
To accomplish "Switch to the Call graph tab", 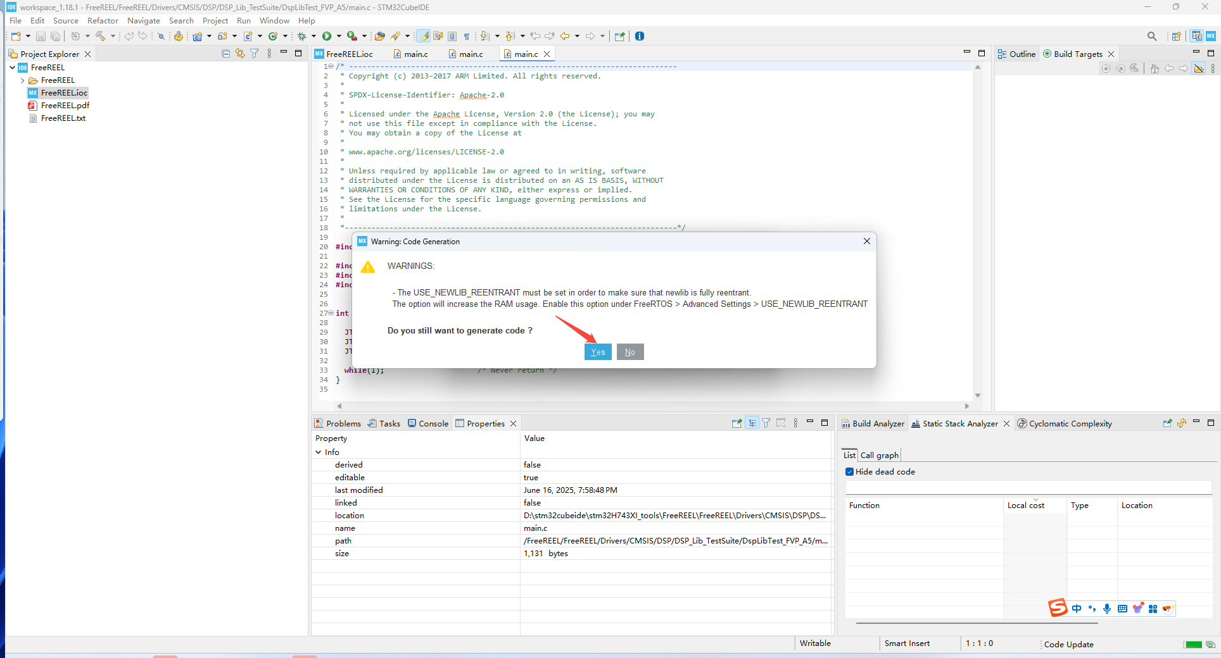I will click(x=879, y=455).
